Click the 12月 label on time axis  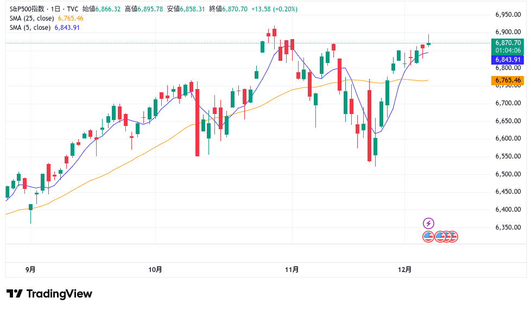click(404, 269)
